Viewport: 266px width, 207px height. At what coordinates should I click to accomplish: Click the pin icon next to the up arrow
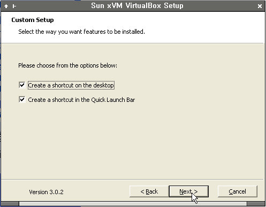pyautogui.click(x=14, y=6)
